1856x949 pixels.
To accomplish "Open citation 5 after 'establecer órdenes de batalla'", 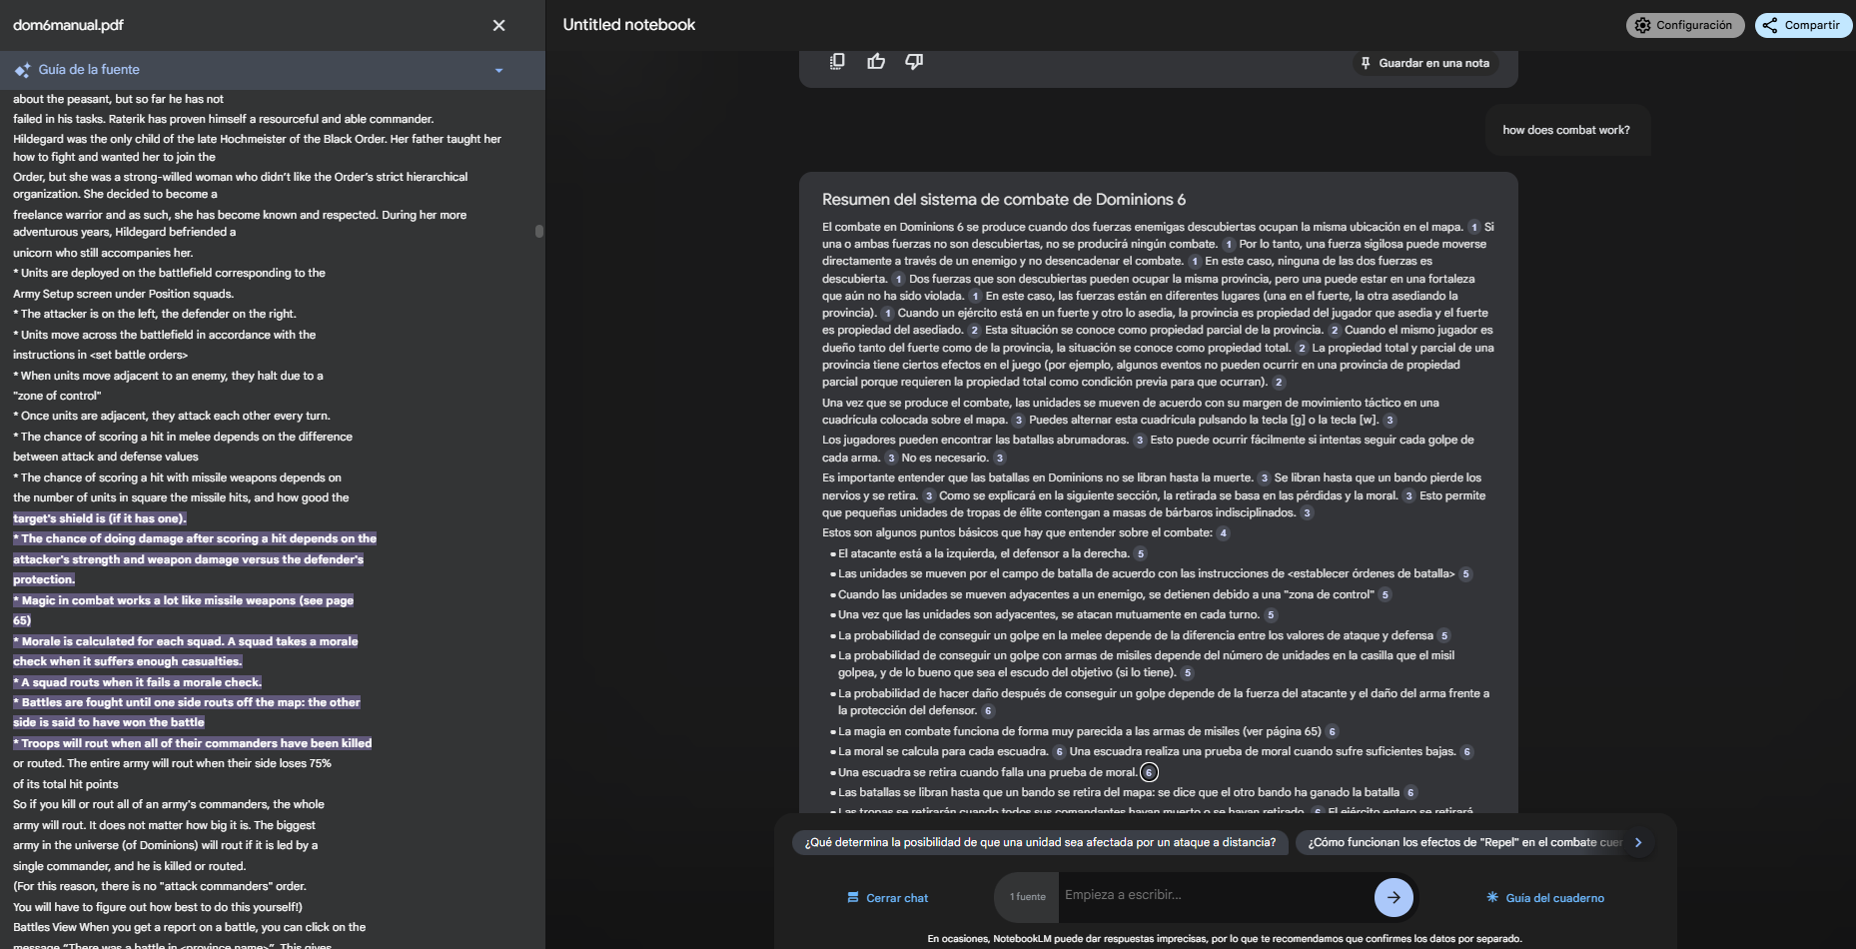I will (x=1465, y=574).
